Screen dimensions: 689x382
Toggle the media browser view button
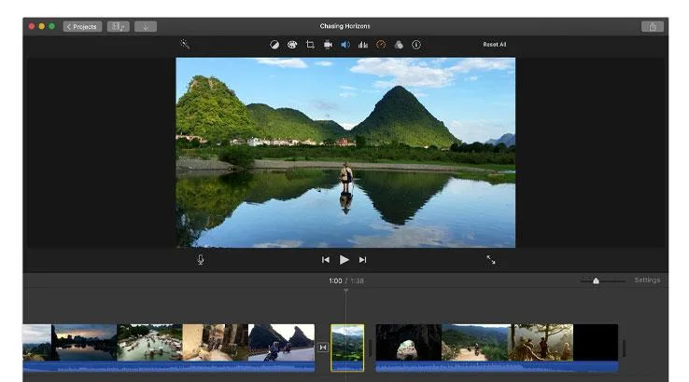click(x=119, y=26)
